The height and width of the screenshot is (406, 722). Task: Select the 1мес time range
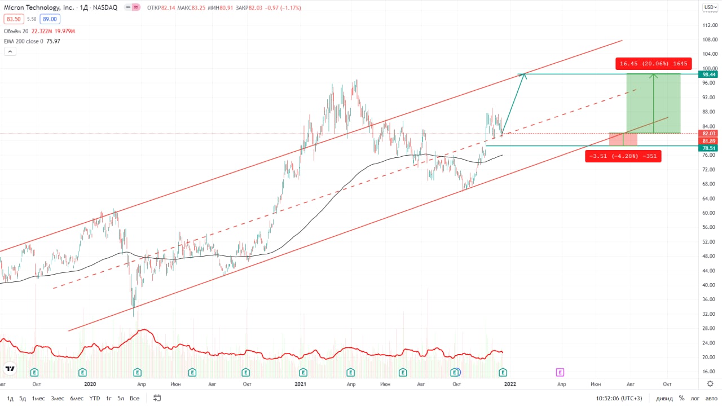(x=38, y=398)
